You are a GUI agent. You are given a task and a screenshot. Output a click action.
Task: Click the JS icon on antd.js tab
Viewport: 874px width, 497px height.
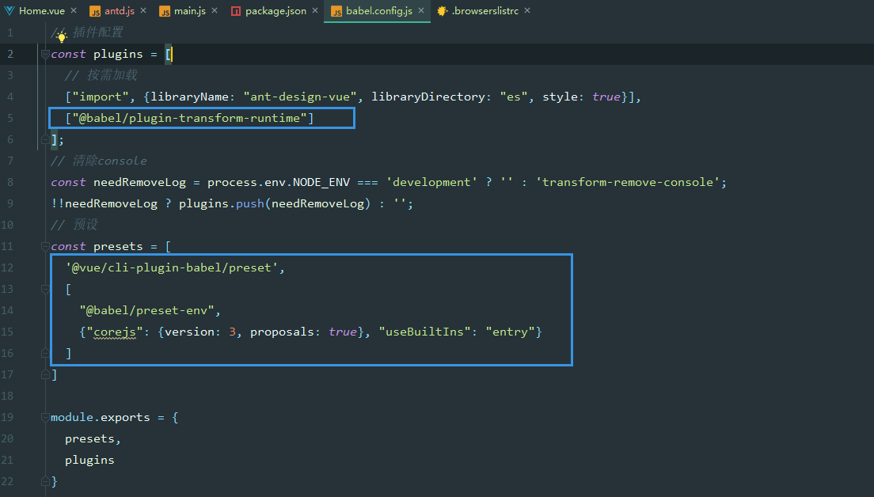tap(95, 11)
